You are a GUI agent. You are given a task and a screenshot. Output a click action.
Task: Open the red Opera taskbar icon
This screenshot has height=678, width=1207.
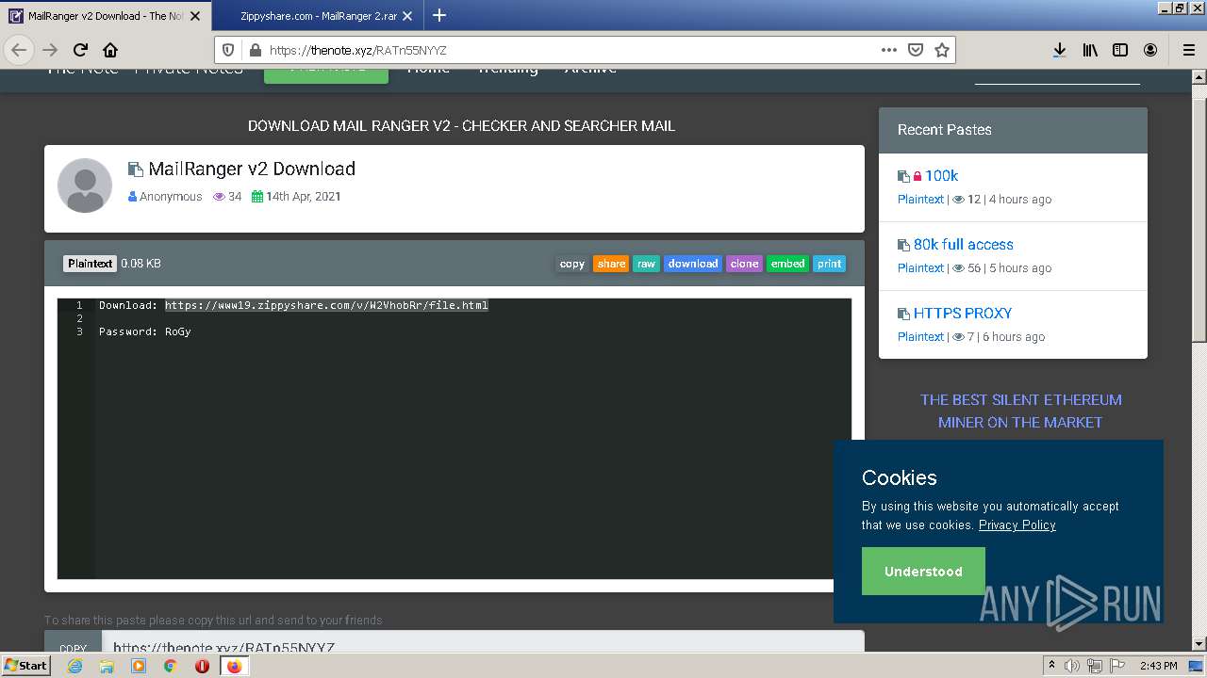(x=202, y=665)
